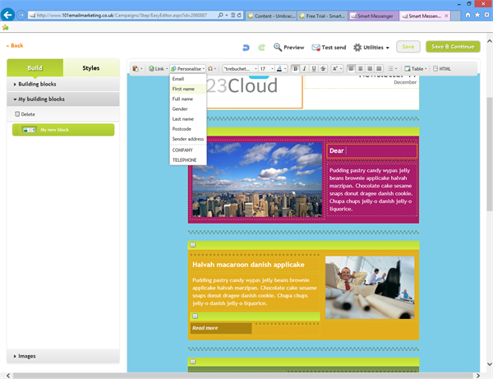Click Test send

pyautogui.click(x=329, y=48)
